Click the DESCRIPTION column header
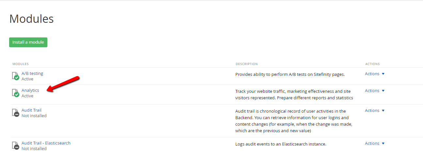 [x=247, y=64]
